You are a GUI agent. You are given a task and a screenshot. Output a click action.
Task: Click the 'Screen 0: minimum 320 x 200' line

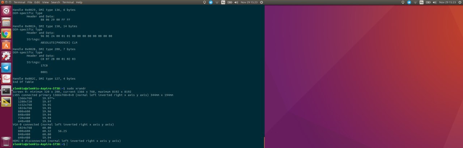tap(72, 92)
